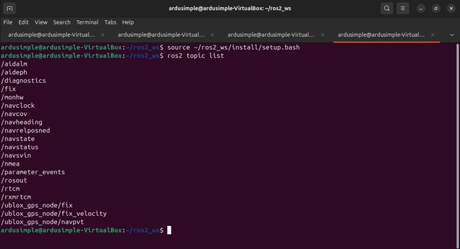The width and height of the screenshot is (460, 249).
Task: Open a new terminal tab with the plus icon
Action: point(11,9)
